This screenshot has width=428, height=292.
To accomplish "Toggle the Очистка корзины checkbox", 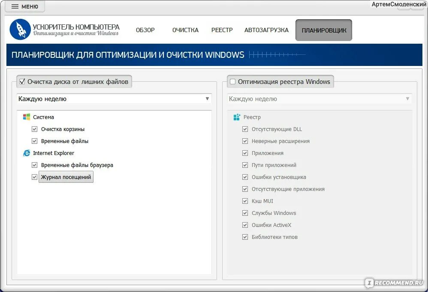I will pyautogui.click(x=34, y=129).
